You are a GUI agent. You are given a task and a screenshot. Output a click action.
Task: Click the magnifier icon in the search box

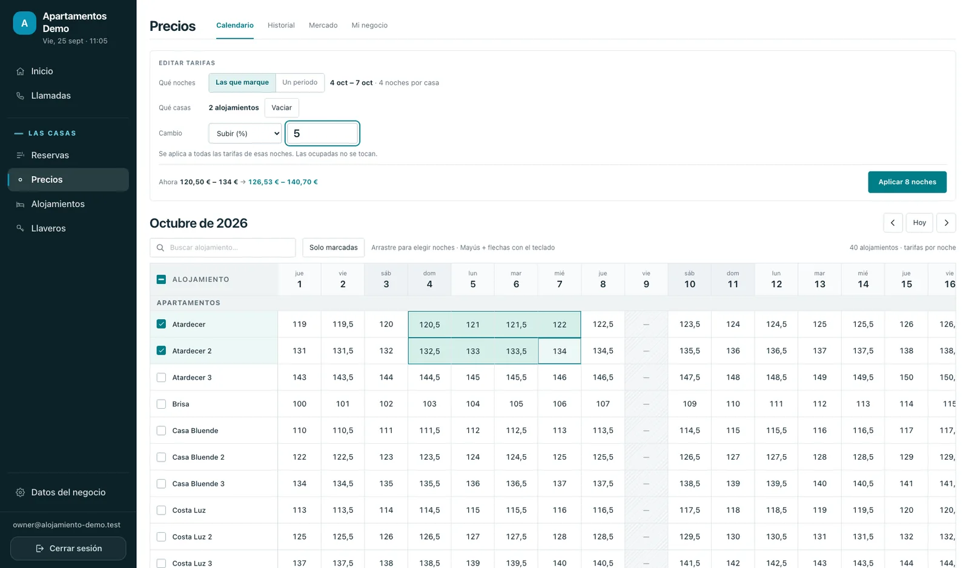[x=160, y=248]
